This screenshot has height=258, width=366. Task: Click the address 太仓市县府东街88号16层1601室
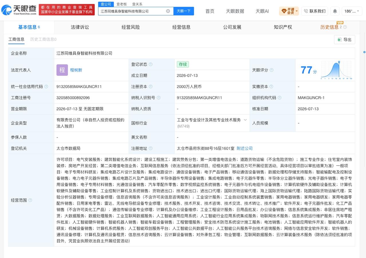(206, 149)
